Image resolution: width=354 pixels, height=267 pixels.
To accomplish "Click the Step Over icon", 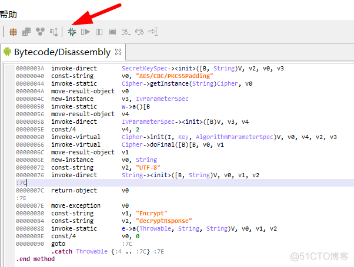I will point(139,32).
